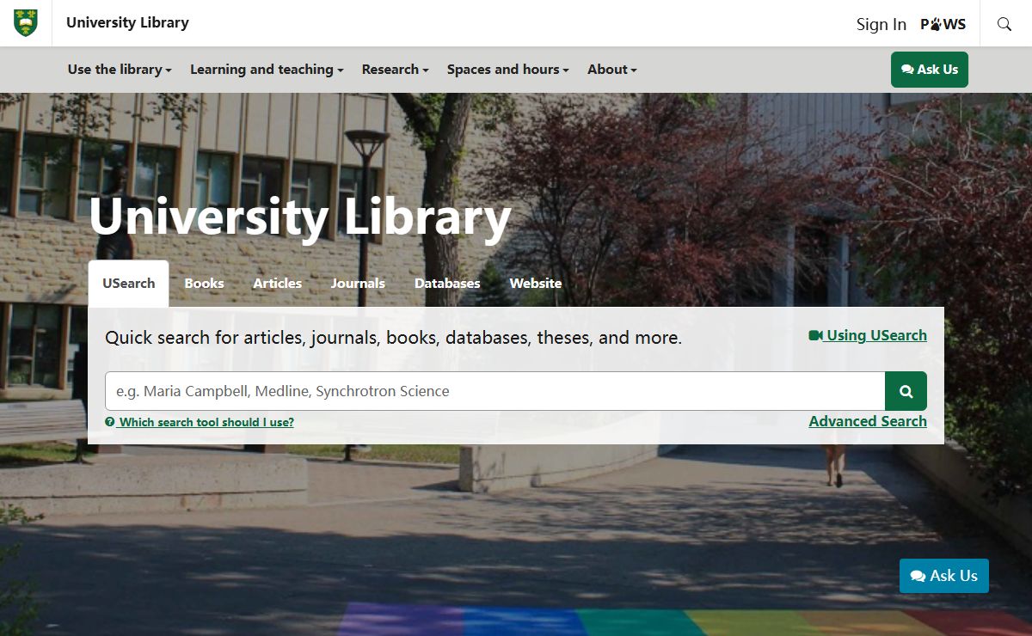Switch to the Articles search tab
The height and width of the screenshot is (636, 1032).
coord(277,284)
